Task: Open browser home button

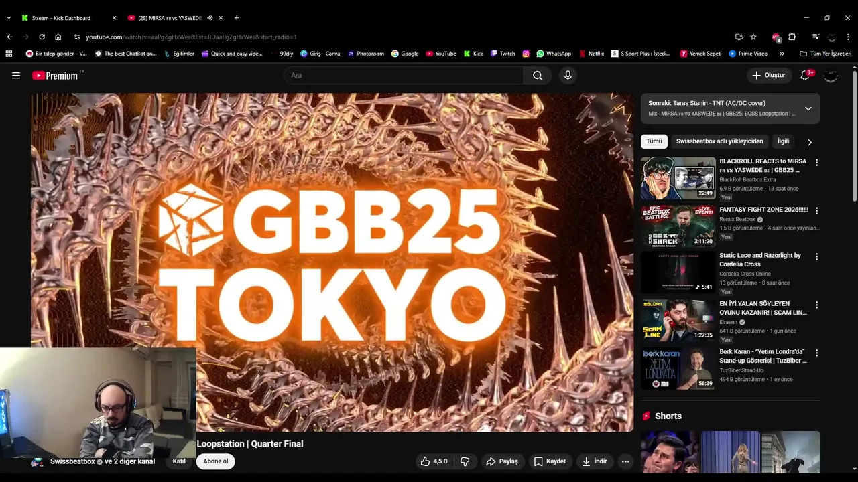Action: (x=58, y=37)
